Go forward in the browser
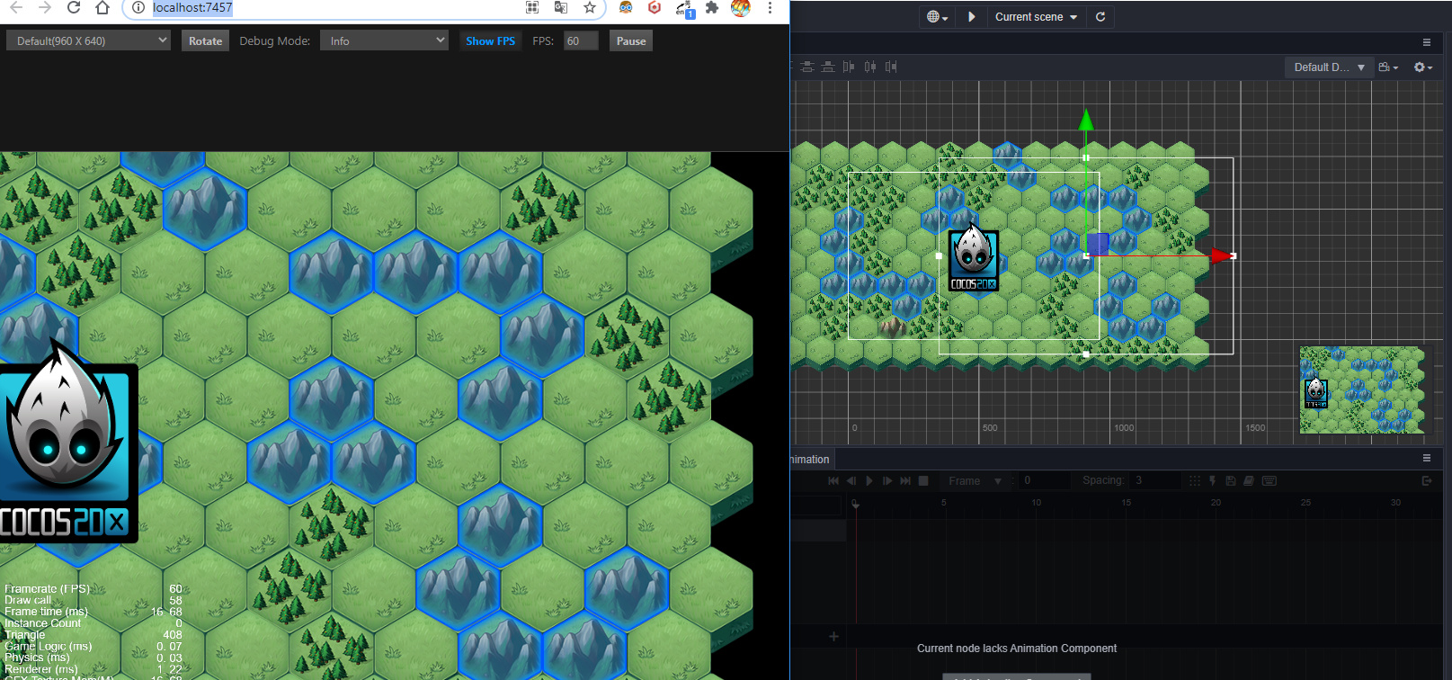The image size is (1452, 680). (45, 8)
